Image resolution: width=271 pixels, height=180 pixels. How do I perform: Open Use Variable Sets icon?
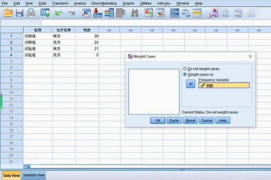tap(226, 13)
